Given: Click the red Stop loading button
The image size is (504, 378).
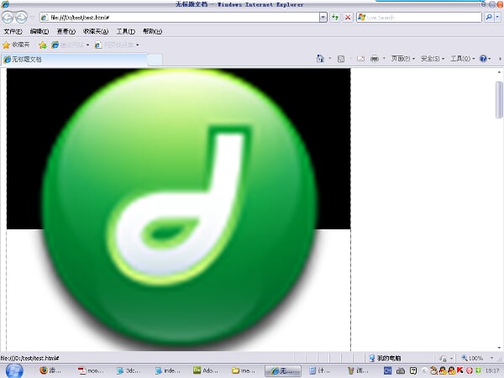Looking at the screenshot, I should coord(348,18).
